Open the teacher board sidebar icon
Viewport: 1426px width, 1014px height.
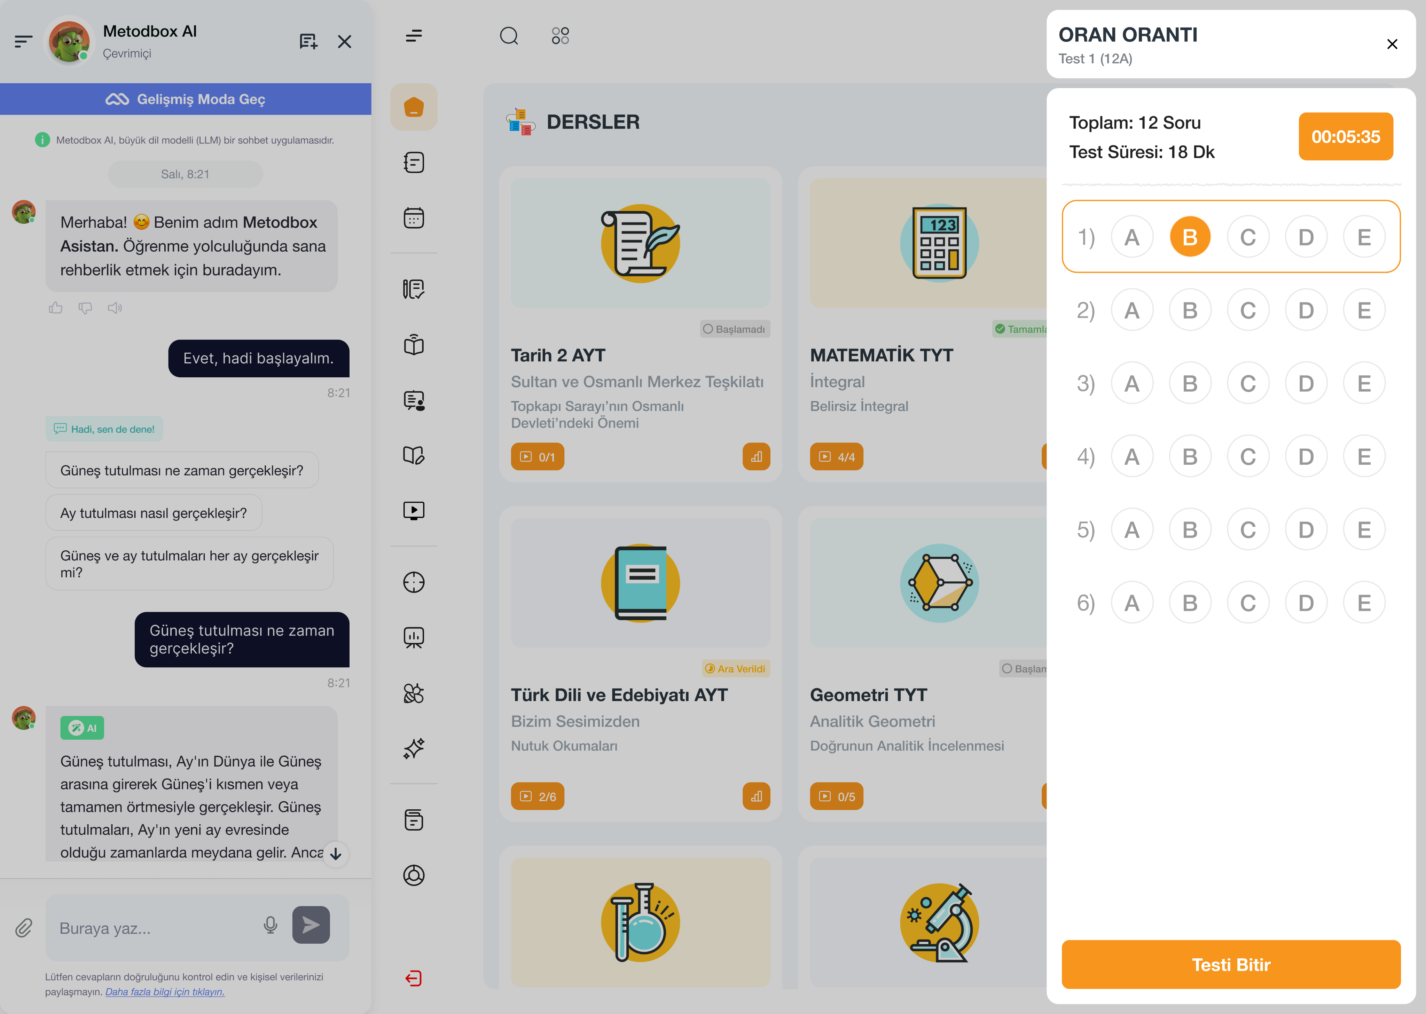tap(414, 400)
